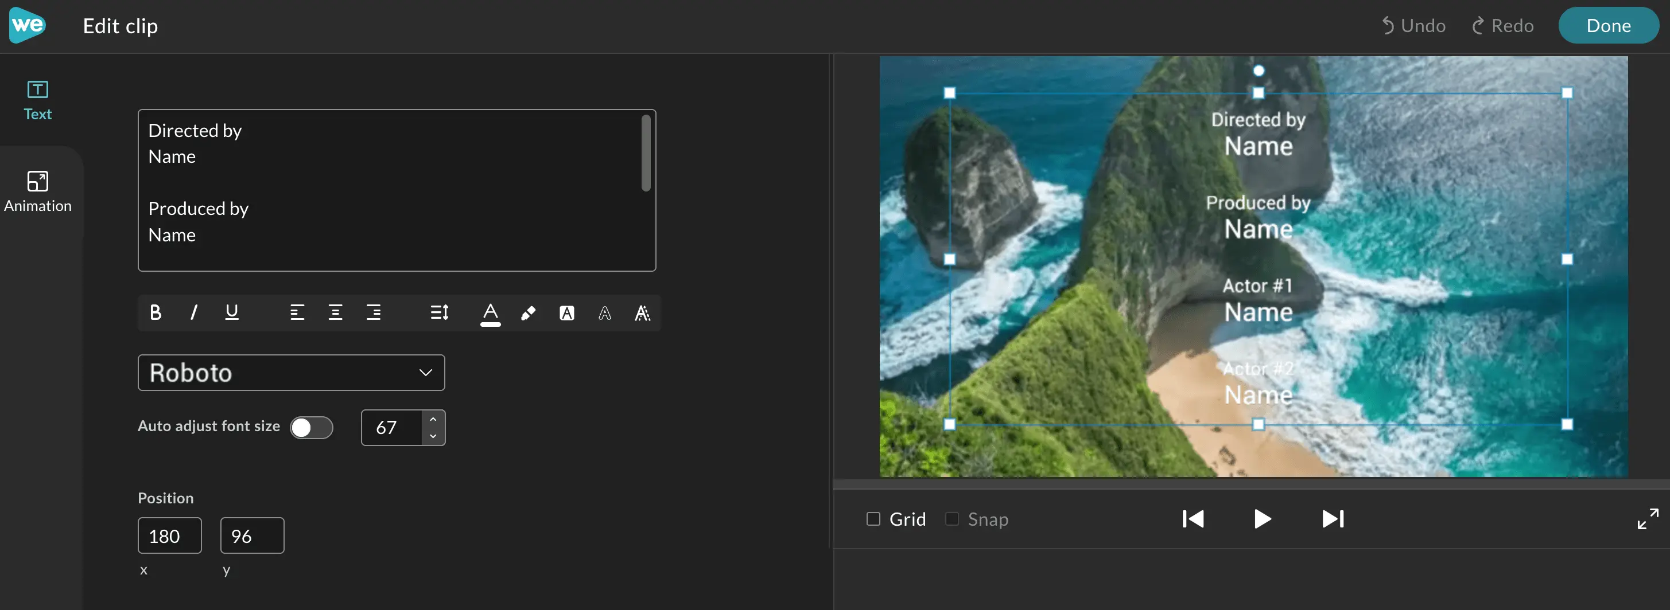Decrease font size with down arrow
Viewport: 1670px width, 610px height.
(x=433, y=436)
